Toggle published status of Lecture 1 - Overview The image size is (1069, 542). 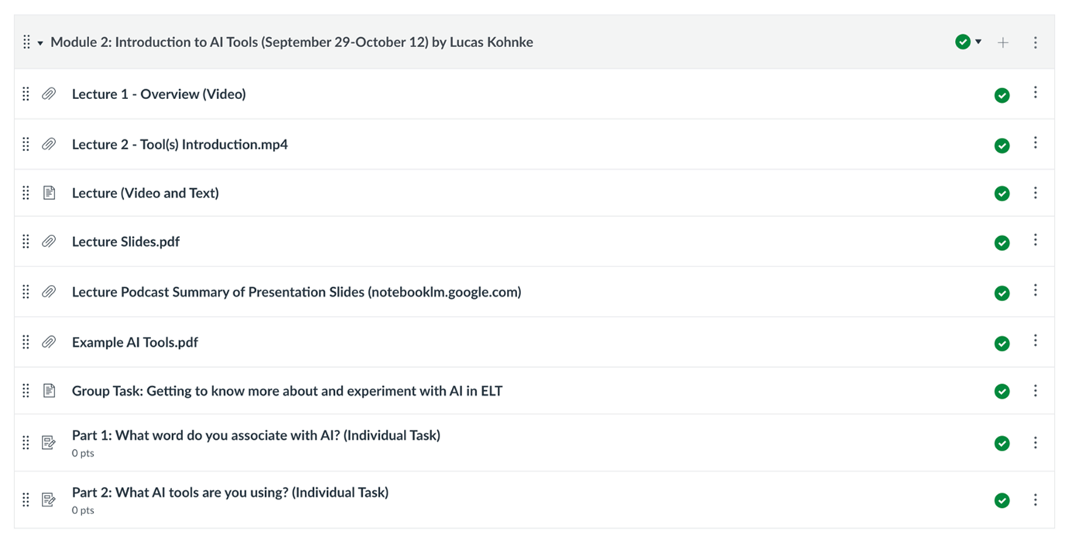(1002, 95)
